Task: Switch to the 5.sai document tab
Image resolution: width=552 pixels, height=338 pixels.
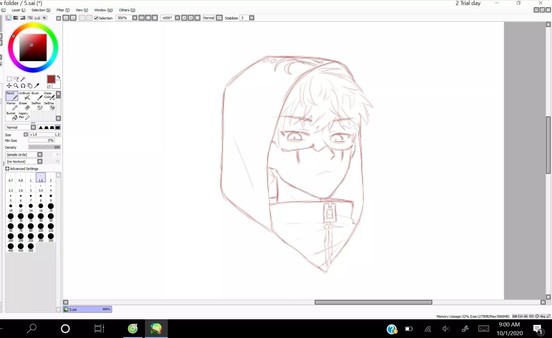Action: [87, 309]
